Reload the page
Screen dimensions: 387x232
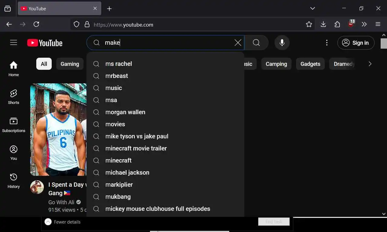[x=36, y=24]
